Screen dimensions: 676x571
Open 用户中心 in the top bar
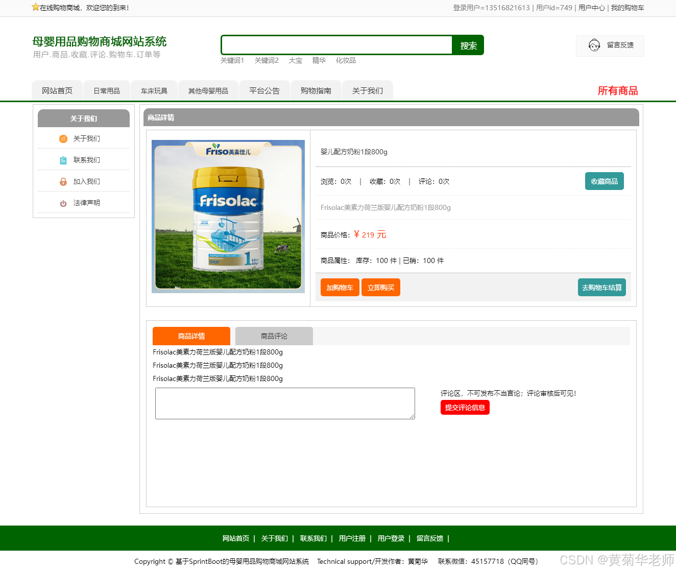[x=592, y=8]
